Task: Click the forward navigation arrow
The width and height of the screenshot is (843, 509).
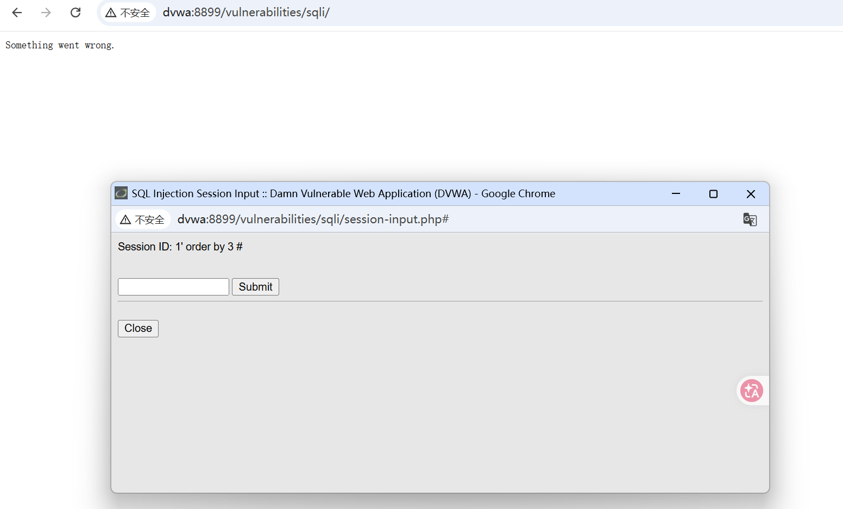Action: coord(46,12)
